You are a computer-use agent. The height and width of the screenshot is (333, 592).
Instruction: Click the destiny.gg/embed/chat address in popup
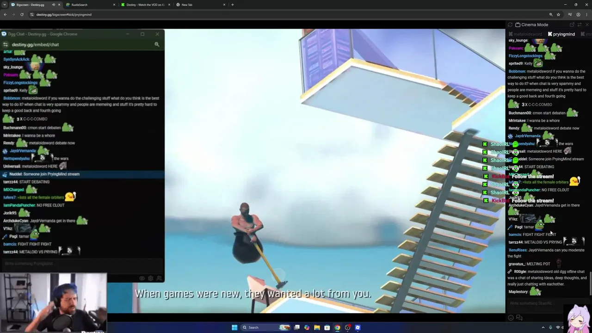coord(35,44)
